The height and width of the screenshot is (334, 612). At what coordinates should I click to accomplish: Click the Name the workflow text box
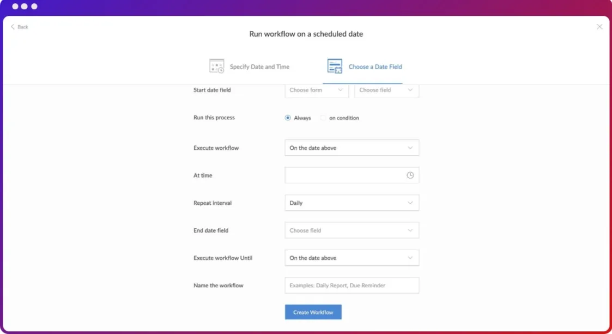pyautogui.click(x=352, y=285)
